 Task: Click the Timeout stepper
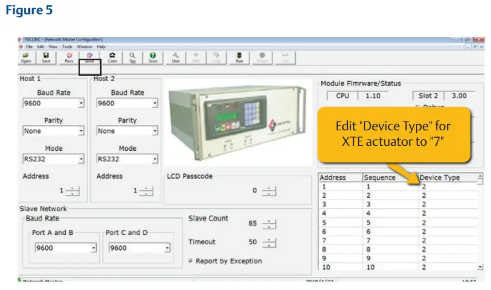point(269,242)
